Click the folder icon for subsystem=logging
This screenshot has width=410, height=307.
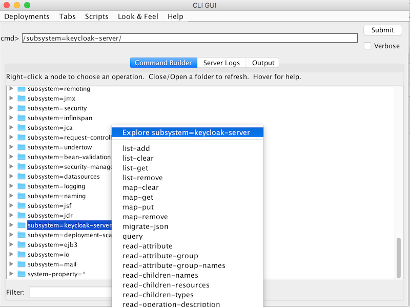point(22,186)
